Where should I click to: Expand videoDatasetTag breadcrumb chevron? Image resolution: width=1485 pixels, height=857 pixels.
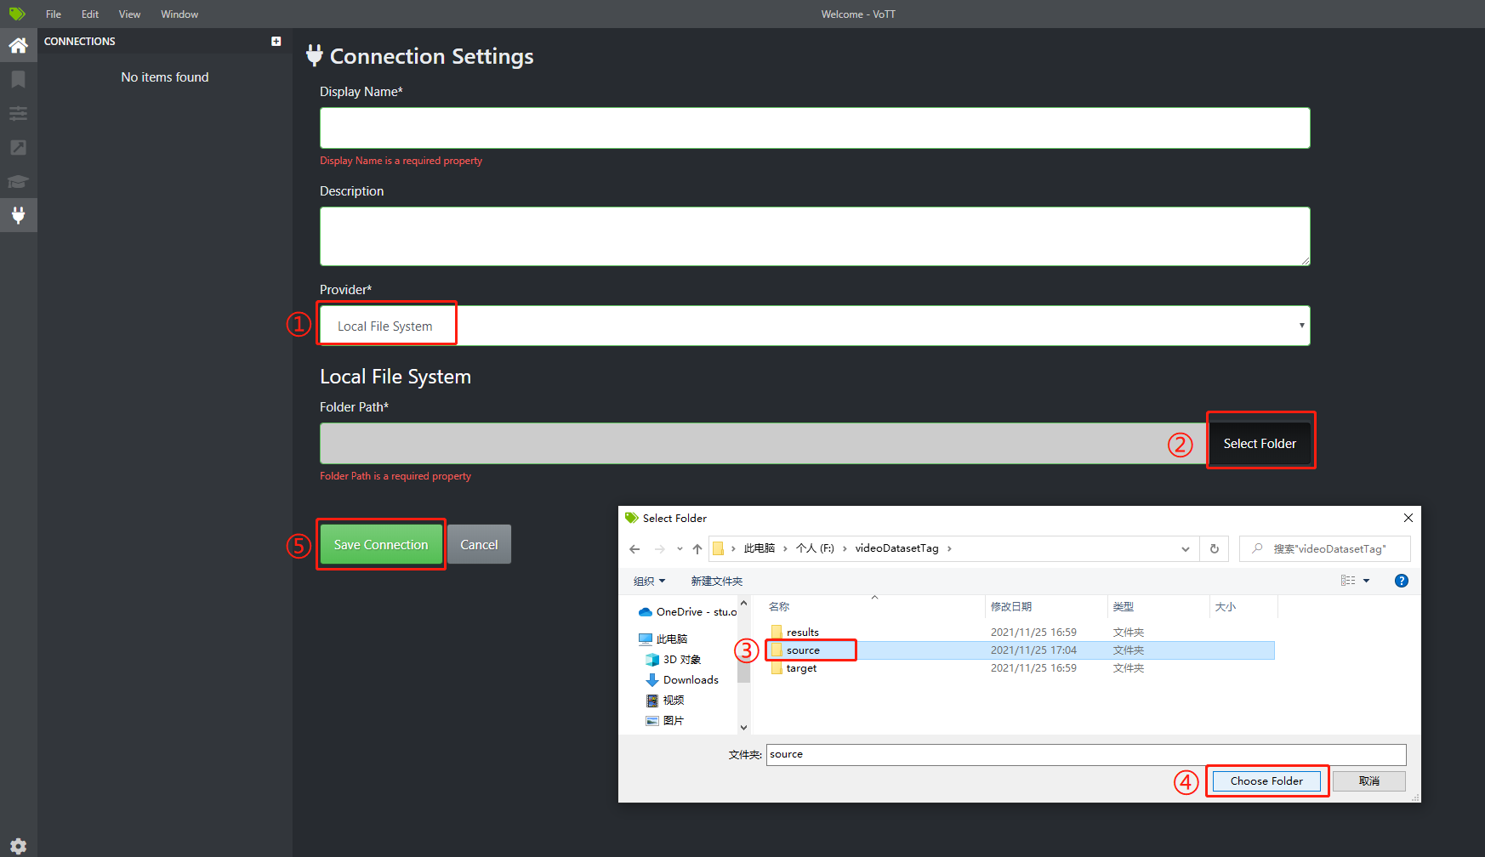point(949,548)
